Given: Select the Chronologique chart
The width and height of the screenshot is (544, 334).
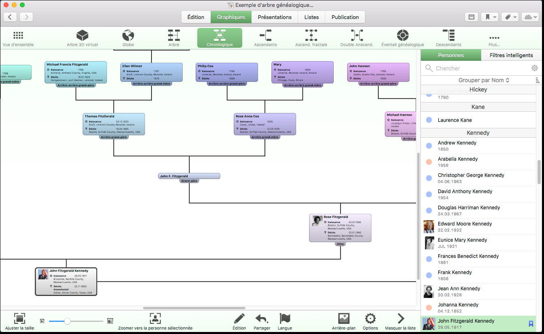Looking at the screenshot, I should tap(220, 38).
